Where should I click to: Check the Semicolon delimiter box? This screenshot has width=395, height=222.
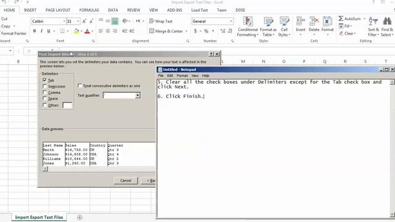pyautogui.click(x=45, y=86)
